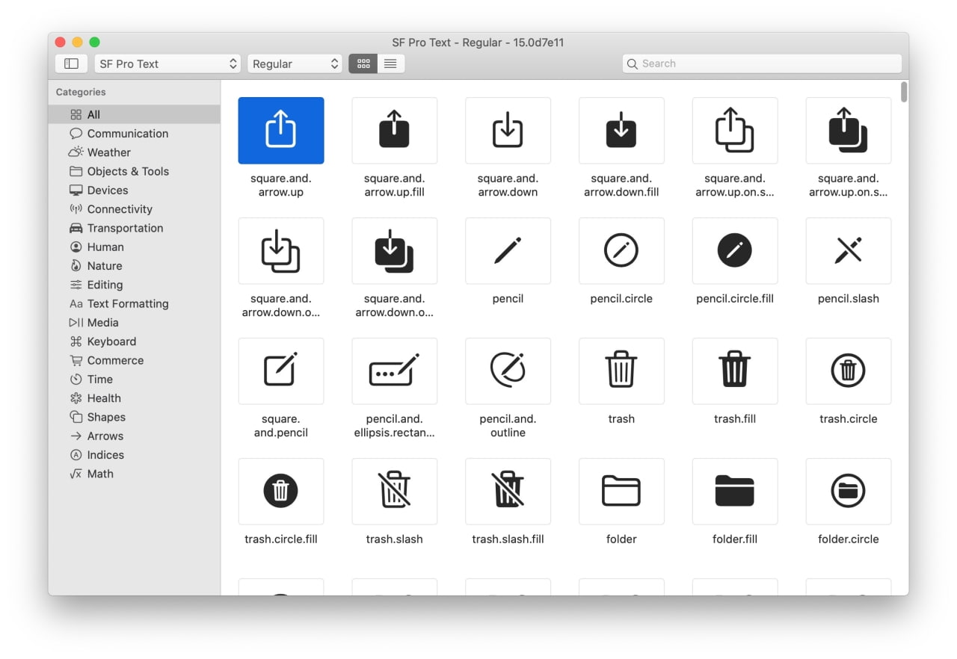
Task: Select the Arrows category
Action: (106, 436)
